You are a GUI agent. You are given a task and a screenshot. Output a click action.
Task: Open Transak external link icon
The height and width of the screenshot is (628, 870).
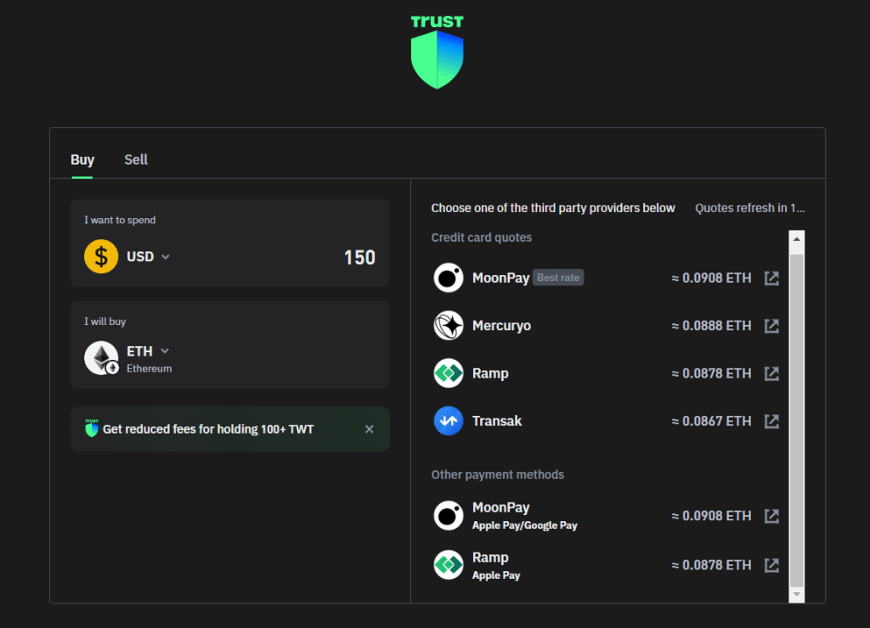[x=771, y=421]
